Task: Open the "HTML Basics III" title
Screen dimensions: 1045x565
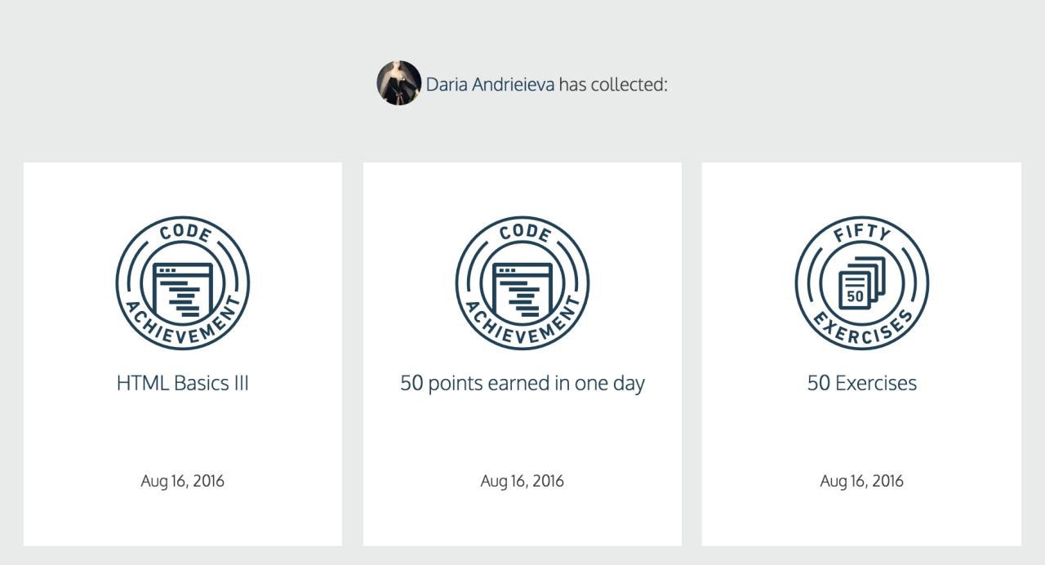Action: tap(183, 383)
